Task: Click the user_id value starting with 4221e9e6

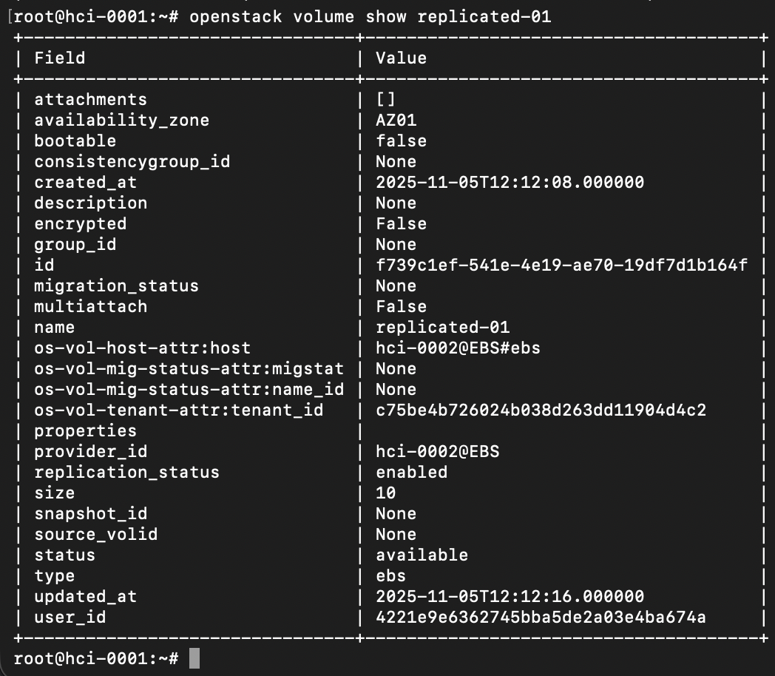Action: pyautogui.click(x=541, y=617)
